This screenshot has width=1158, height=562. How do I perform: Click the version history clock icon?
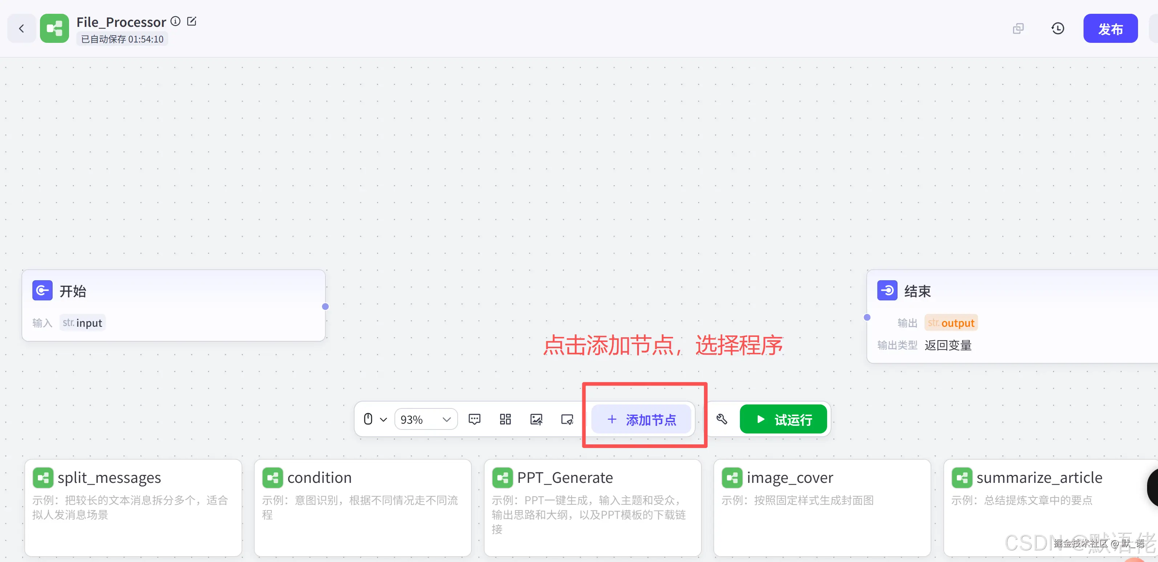coord(1058,28)
